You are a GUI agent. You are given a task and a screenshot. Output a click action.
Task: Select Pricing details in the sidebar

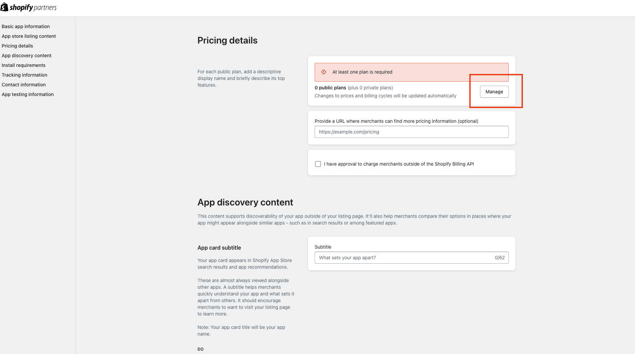(17, 46)
